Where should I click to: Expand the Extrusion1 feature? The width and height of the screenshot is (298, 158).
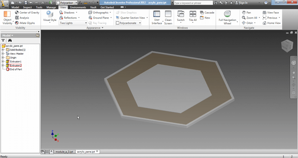pos(3,61)
